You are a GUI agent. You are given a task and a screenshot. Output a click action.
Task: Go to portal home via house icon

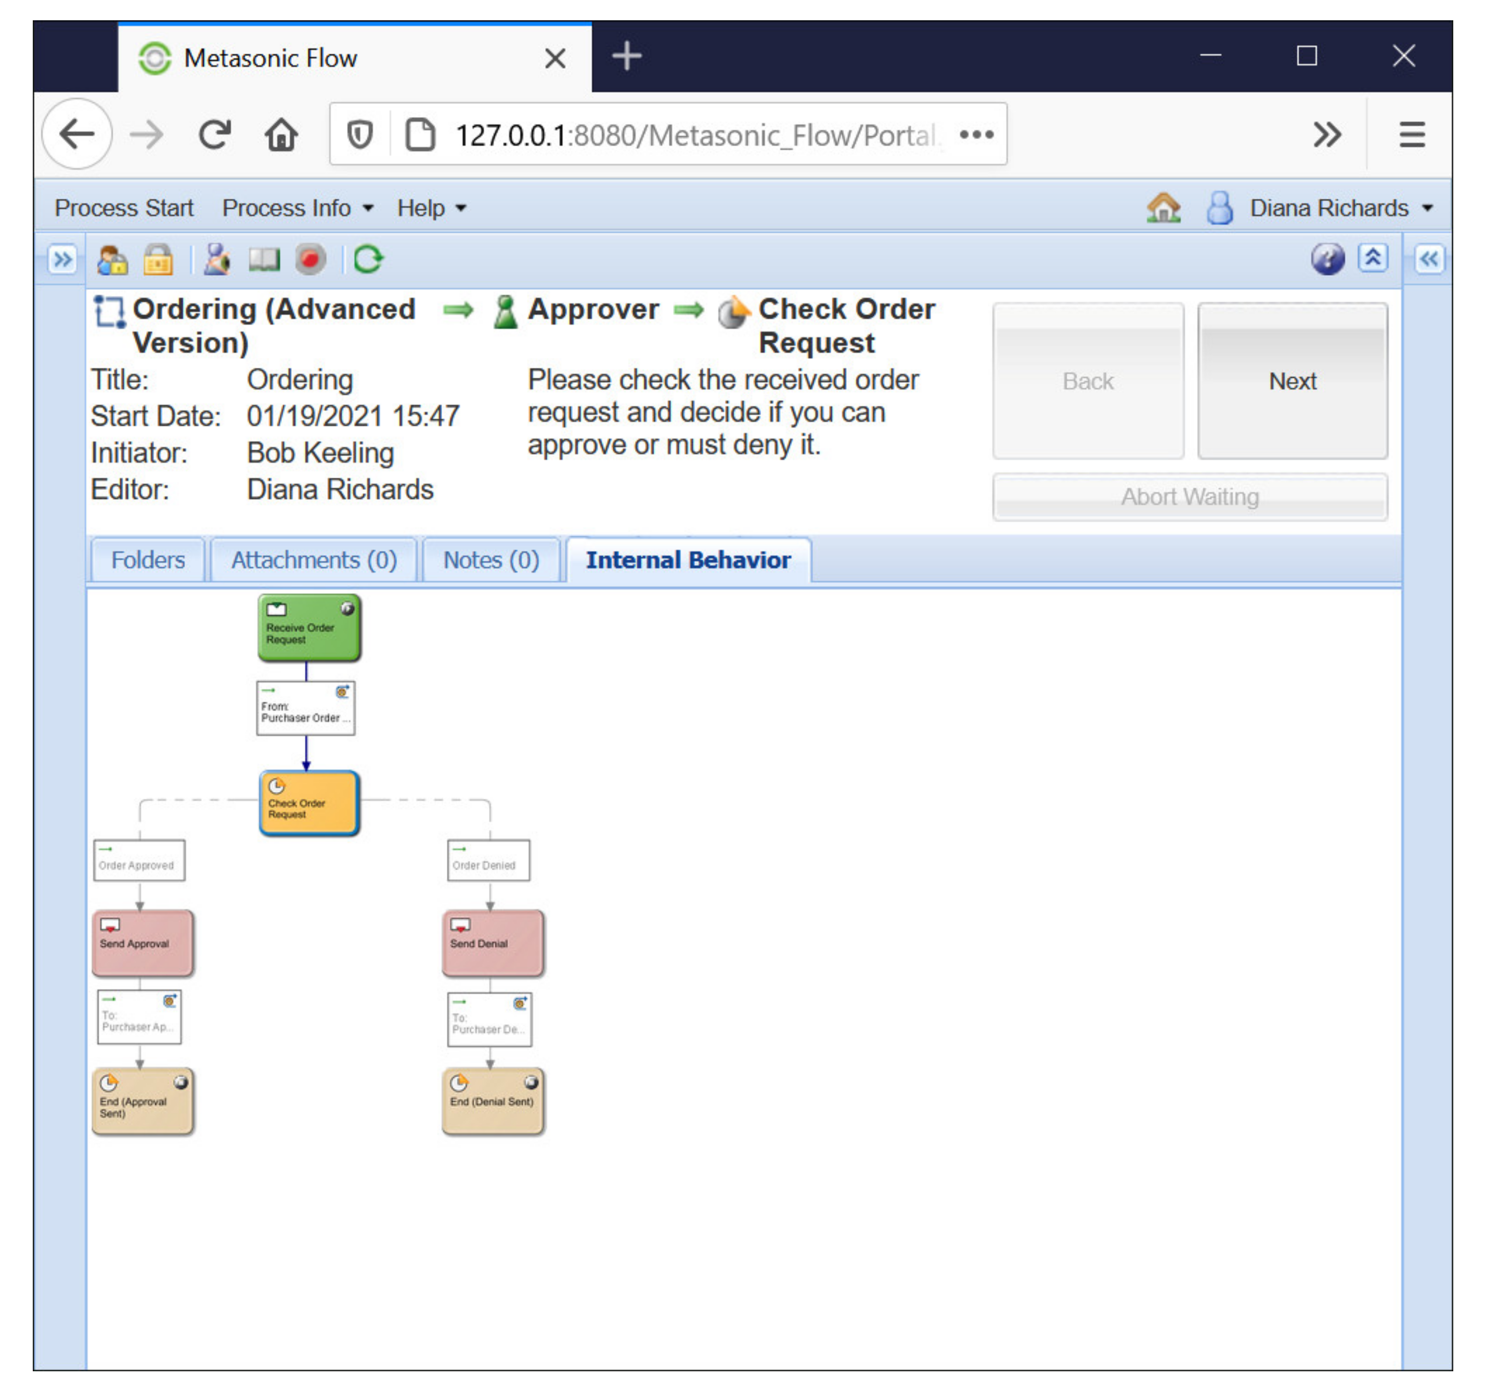(x=1164, y=209)
